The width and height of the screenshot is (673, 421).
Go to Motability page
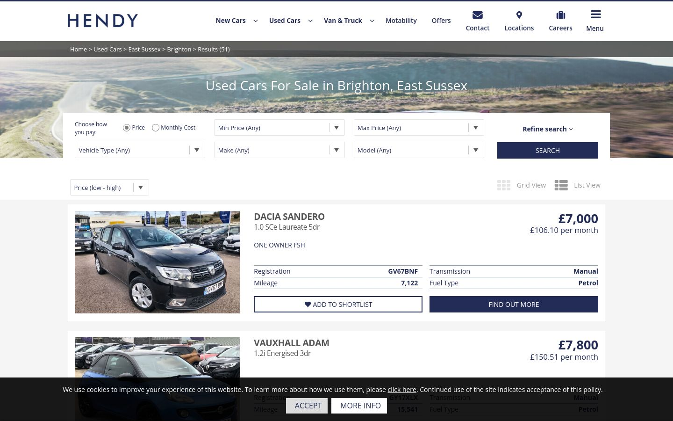tap(401, 21)
